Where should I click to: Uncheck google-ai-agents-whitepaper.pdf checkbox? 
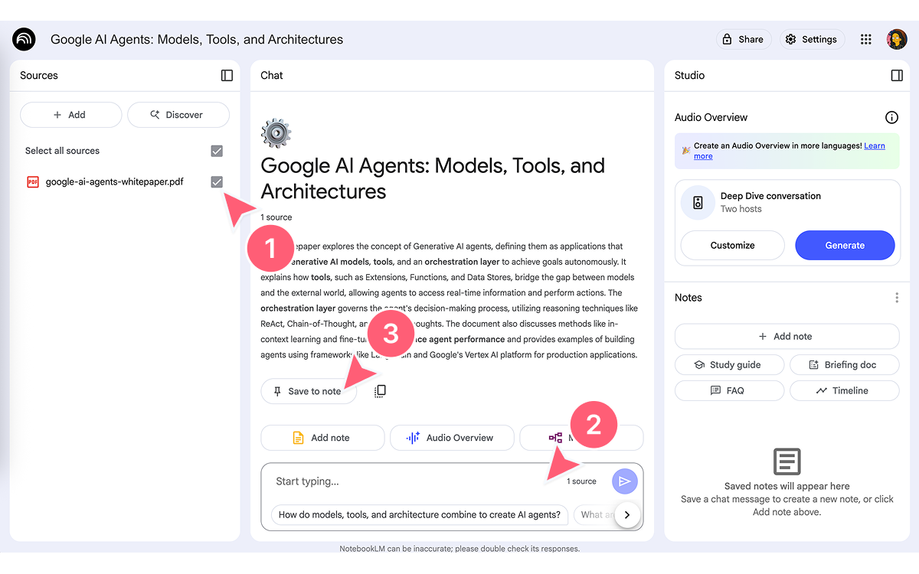(x=217, y=181)
